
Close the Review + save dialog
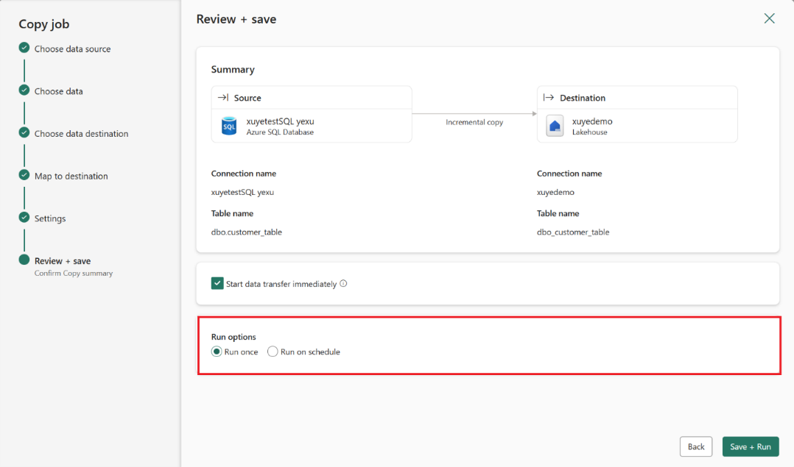tap(769, 18)
